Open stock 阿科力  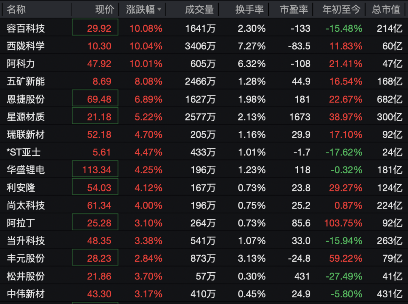pos(21,64)
